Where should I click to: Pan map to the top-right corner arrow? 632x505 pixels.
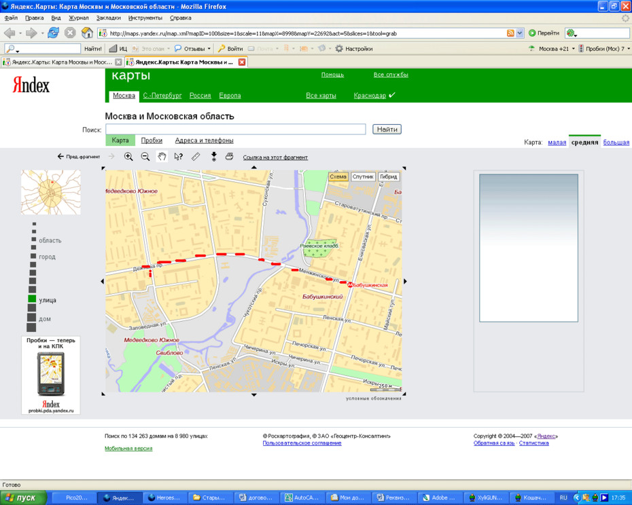tap(404, 168)
